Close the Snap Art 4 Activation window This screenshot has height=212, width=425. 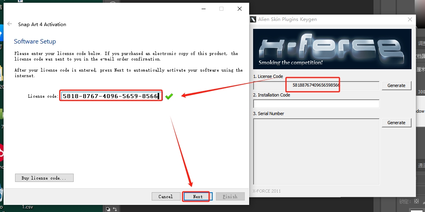pos(239,9)
